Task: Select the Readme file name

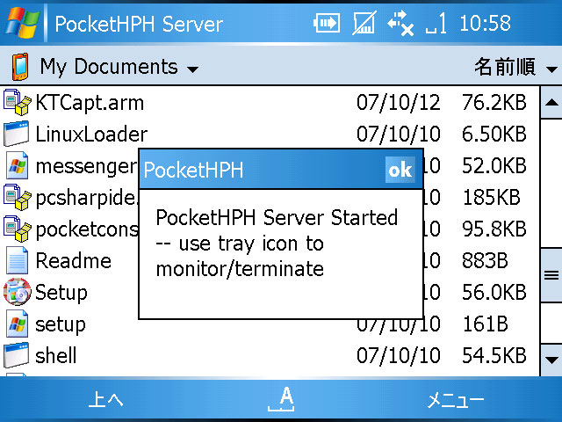Action: pyautogui.click(x=74, y=260)
